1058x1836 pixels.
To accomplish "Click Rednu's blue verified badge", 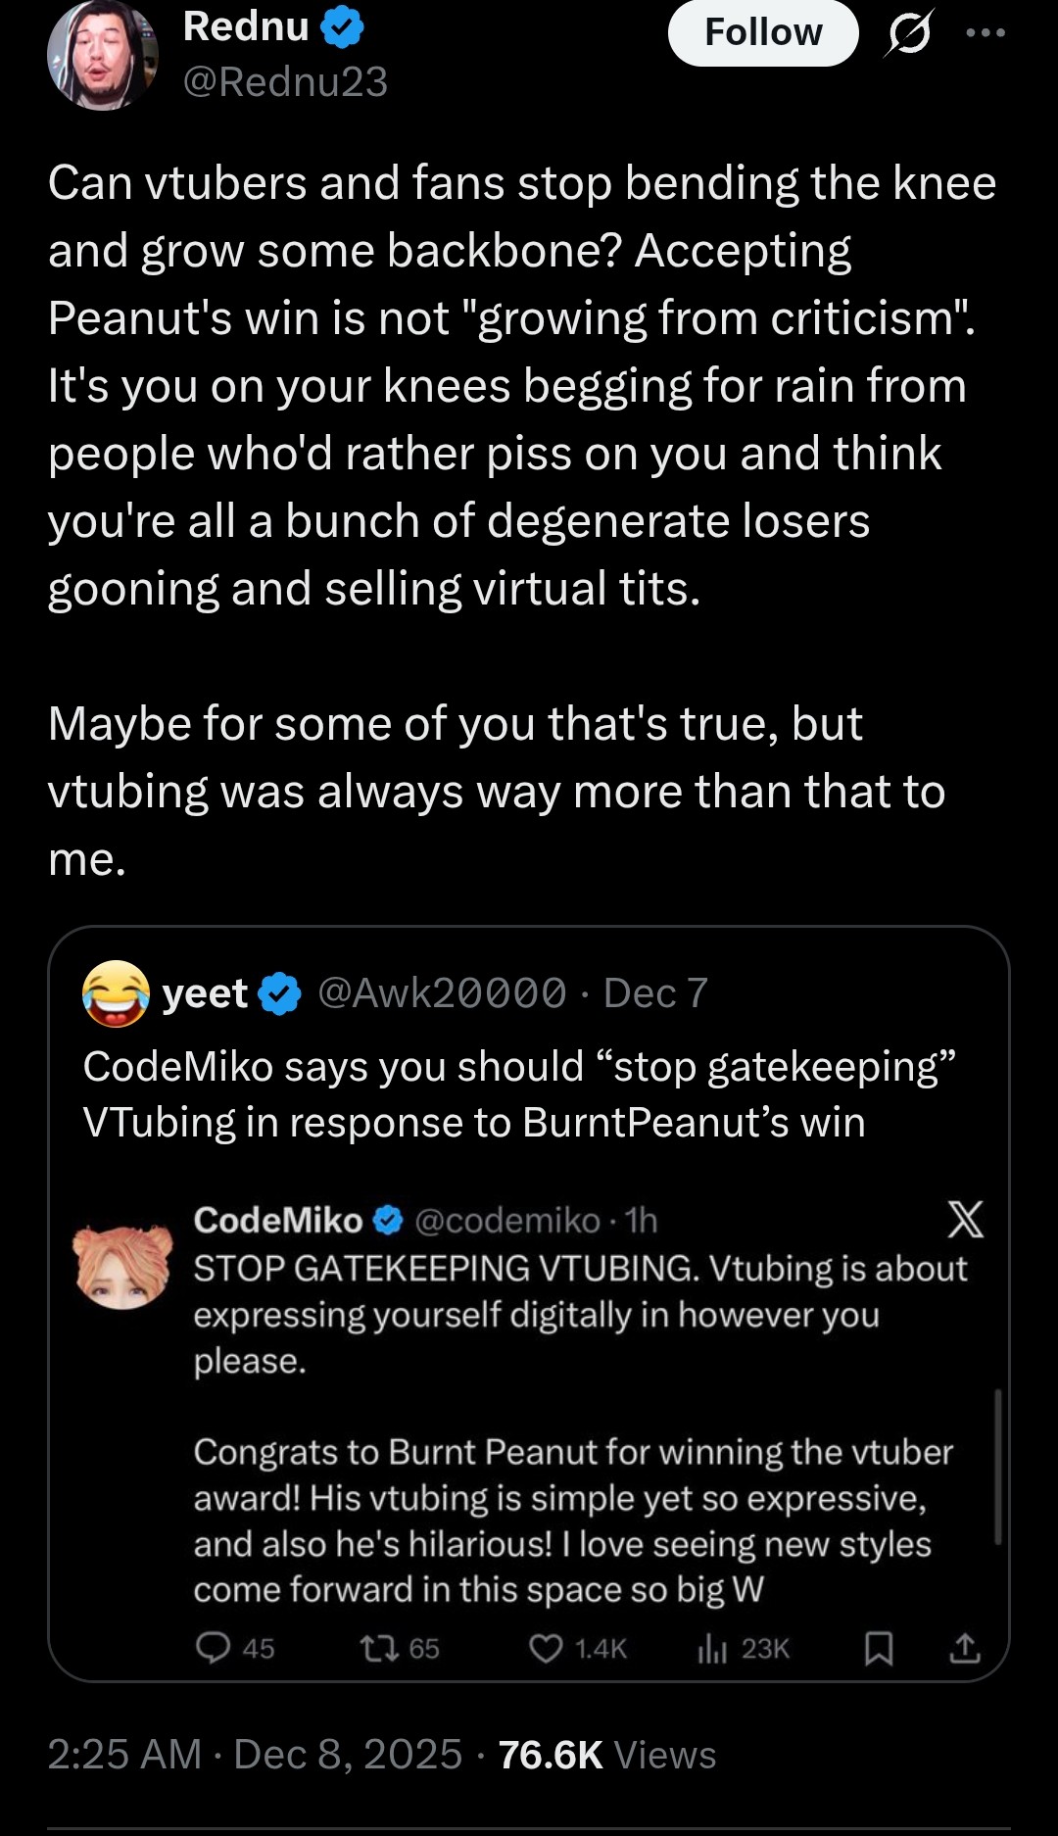I will [x=342, y=27].
